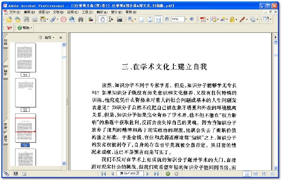
Task: Click the paperclip attach file icon
Action: pyautogui.click(x=53, y=19)
